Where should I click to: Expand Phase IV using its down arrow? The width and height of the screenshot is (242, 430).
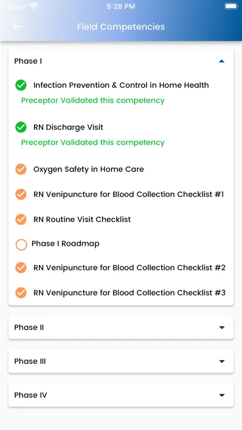(x=222, y=395)
